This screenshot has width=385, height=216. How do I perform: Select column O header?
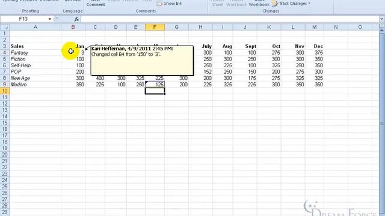click(360, 27)
